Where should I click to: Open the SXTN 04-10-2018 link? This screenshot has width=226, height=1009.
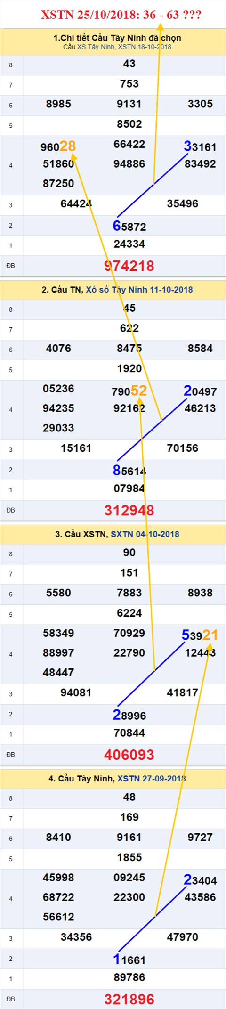pyautogui.click(x=145, y=534)
